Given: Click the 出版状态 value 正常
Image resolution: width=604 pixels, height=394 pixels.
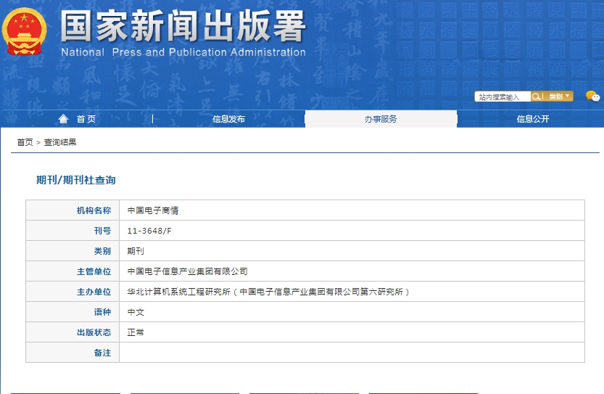Looking at the screenshot, I should coord(136,332).
